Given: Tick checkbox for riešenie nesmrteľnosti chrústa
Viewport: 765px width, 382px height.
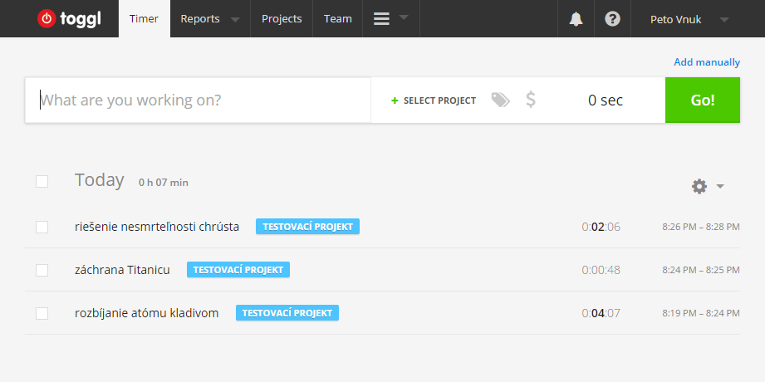Looking at the screenshot, I should click(42, 227).
